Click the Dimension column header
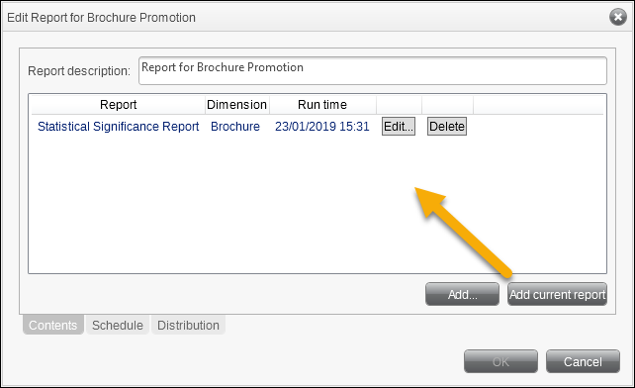Image resolution: width=635 pixels, height=388 pixels. coord(237,105)
